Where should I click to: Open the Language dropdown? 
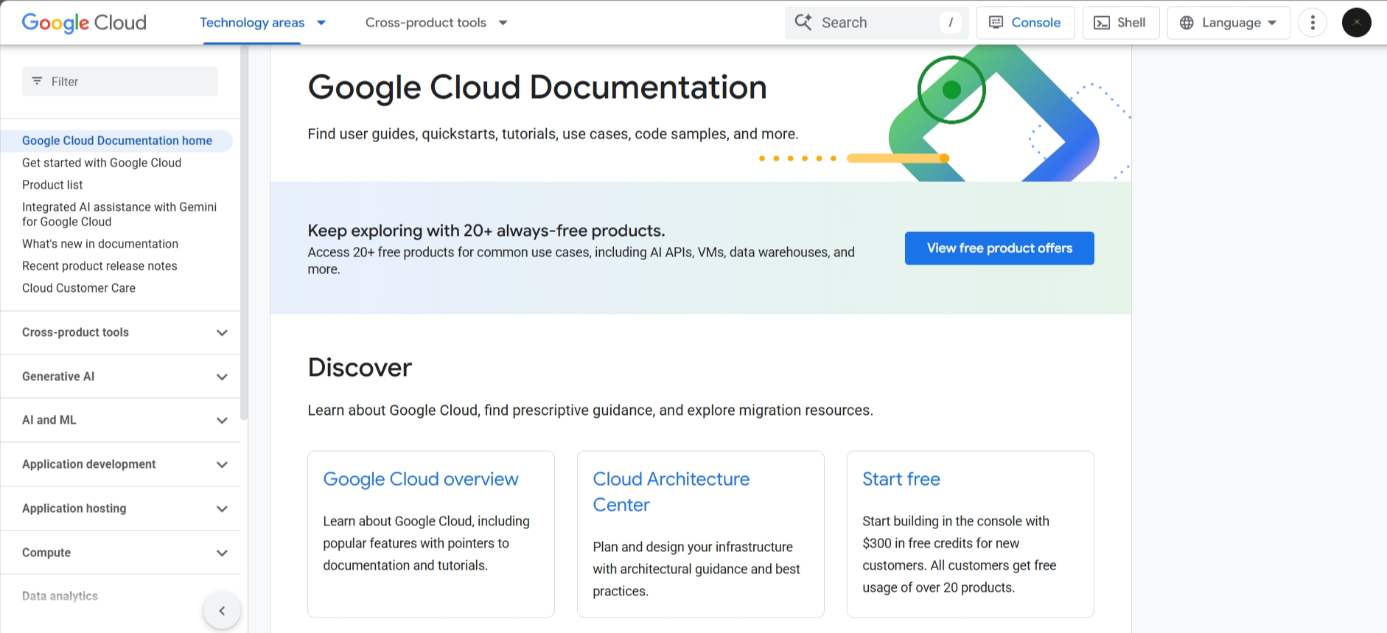click(1229, 23)
